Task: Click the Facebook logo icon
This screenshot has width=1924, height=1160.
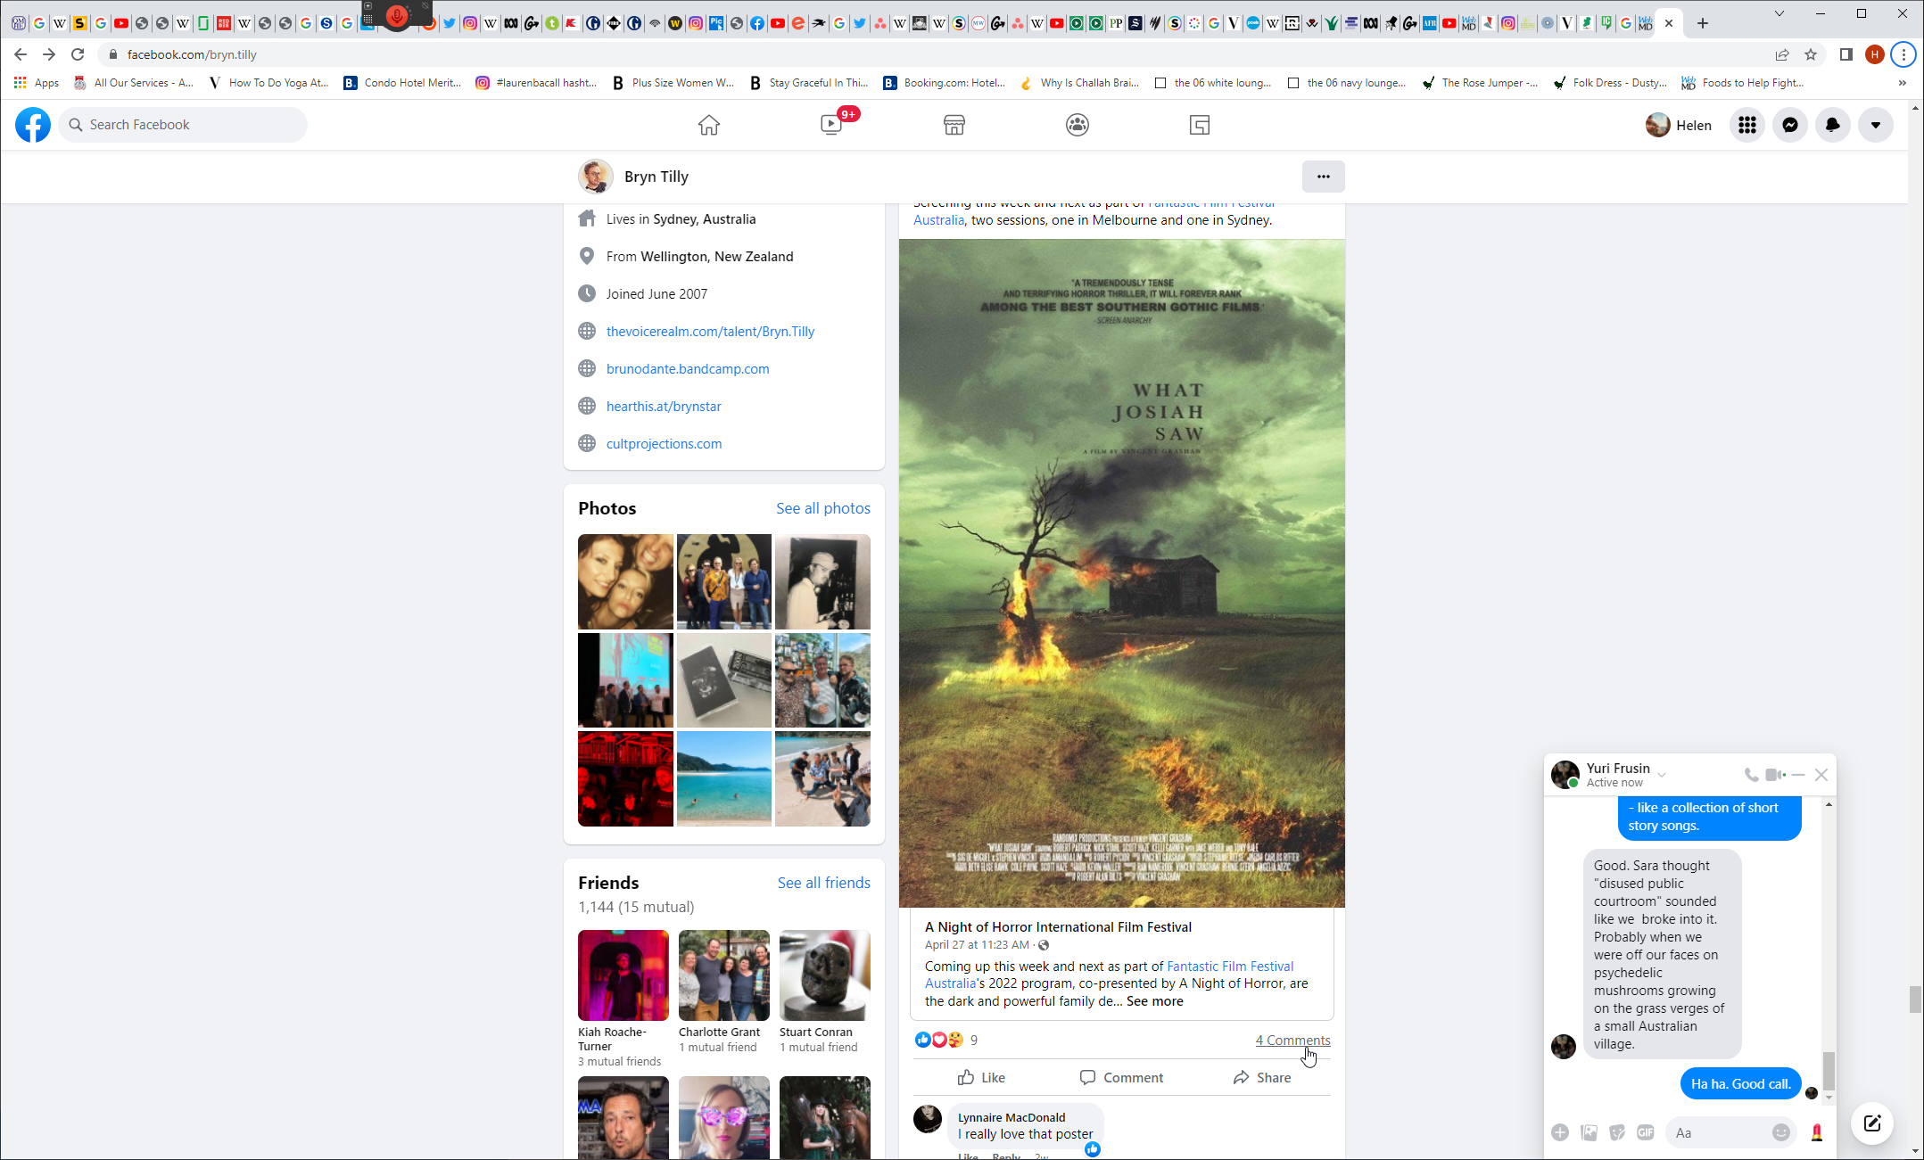Action: 33,125
